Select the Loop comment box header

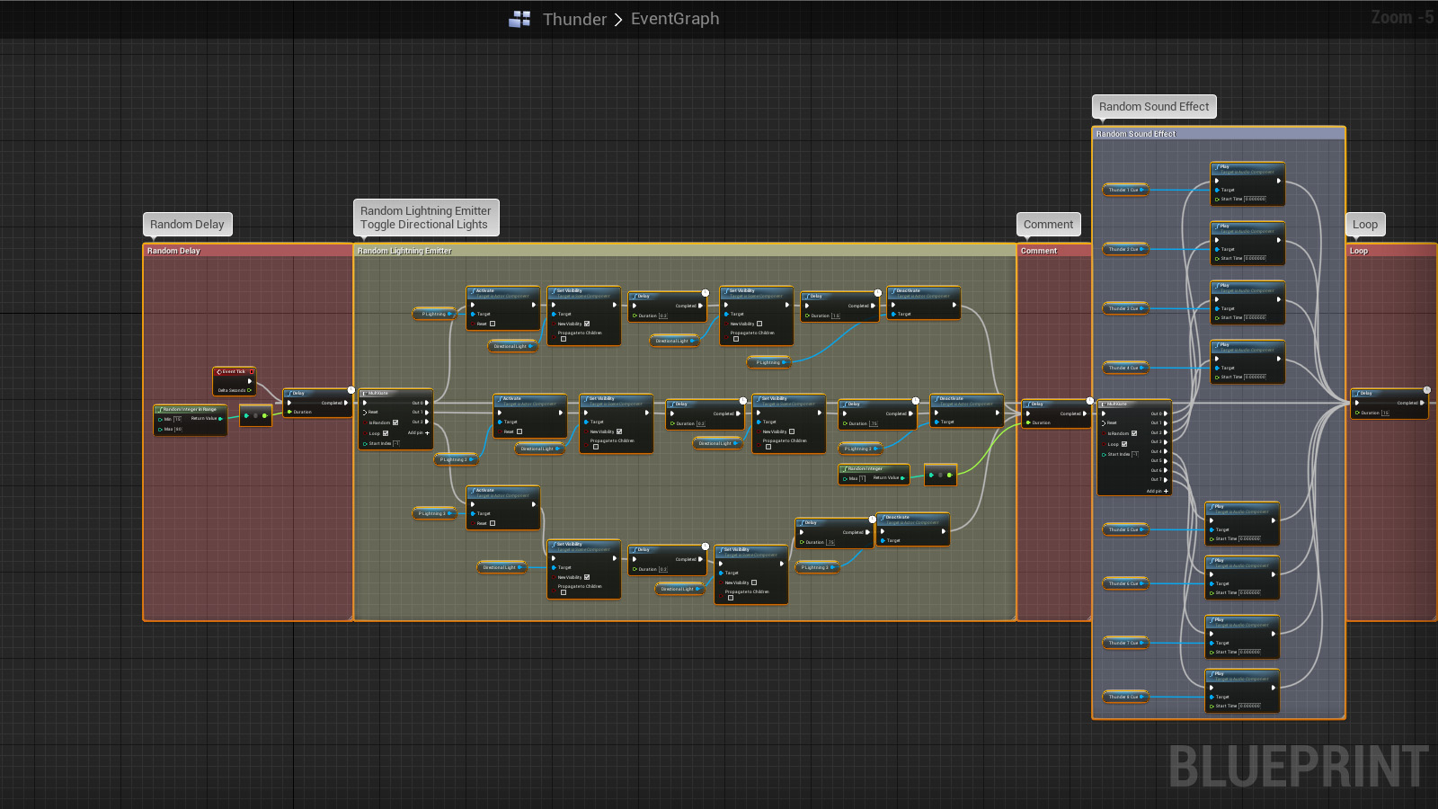click(x=1391, y=251)
